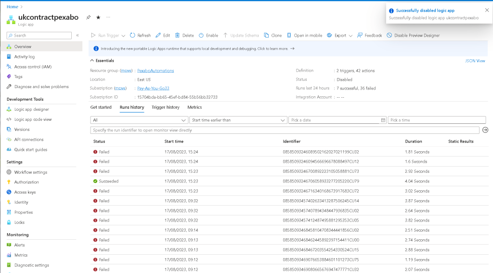This screenshot has height=273, width=493.
Task: Collapse the left sidebar menu
Action: [x=78, y=35]
